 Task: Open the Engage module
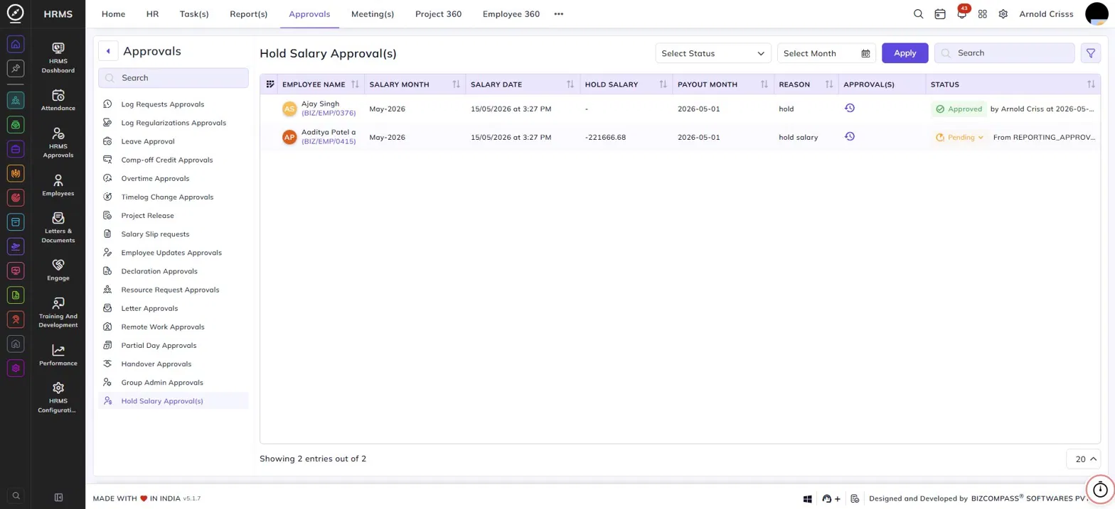pyautogui.click(x=58, y=270)
